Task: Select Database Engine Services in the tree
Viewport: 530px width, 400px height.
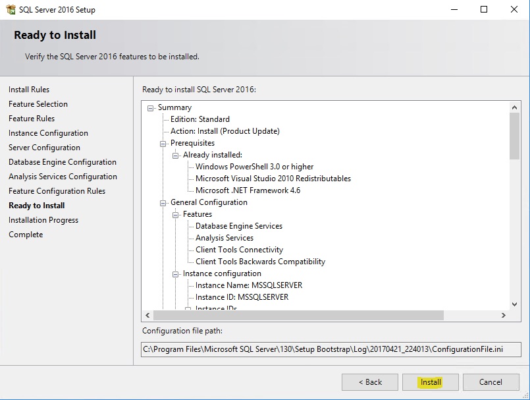Action: (238, 226)
